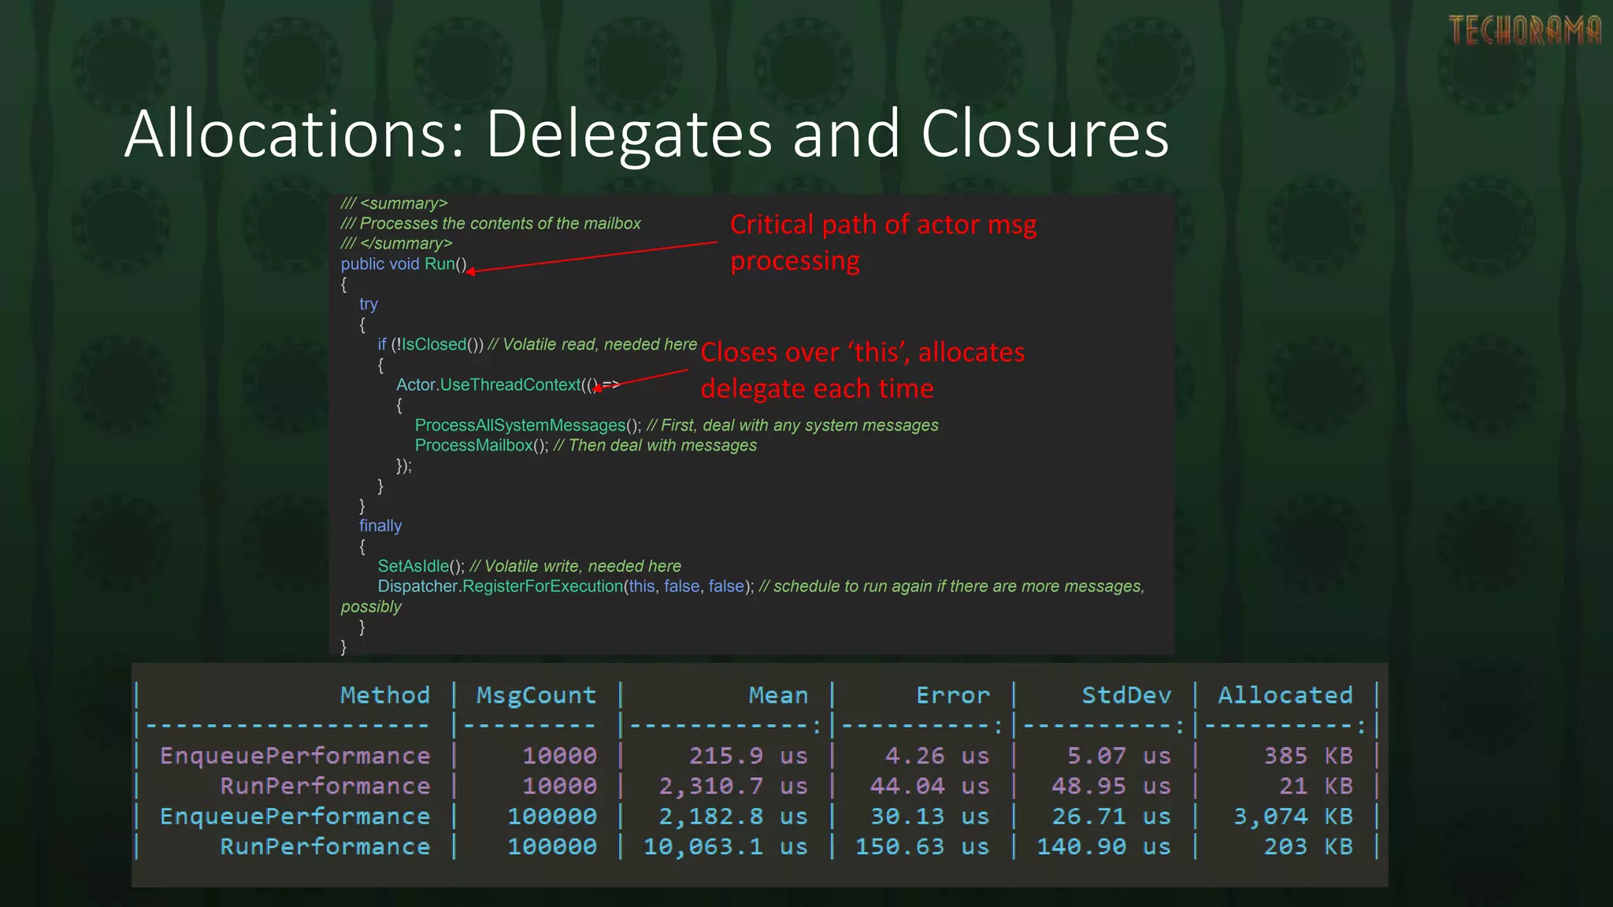The width and height of the screenshot is (1613, 907).
Task: Click the error value '30.13 us'
Action: point(930,816)
